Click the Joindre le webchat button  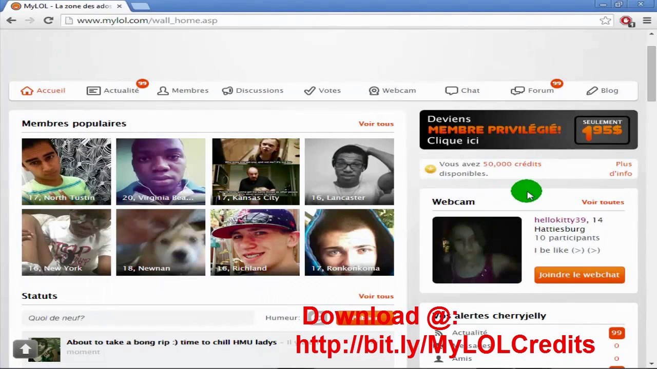pos(579,275)
